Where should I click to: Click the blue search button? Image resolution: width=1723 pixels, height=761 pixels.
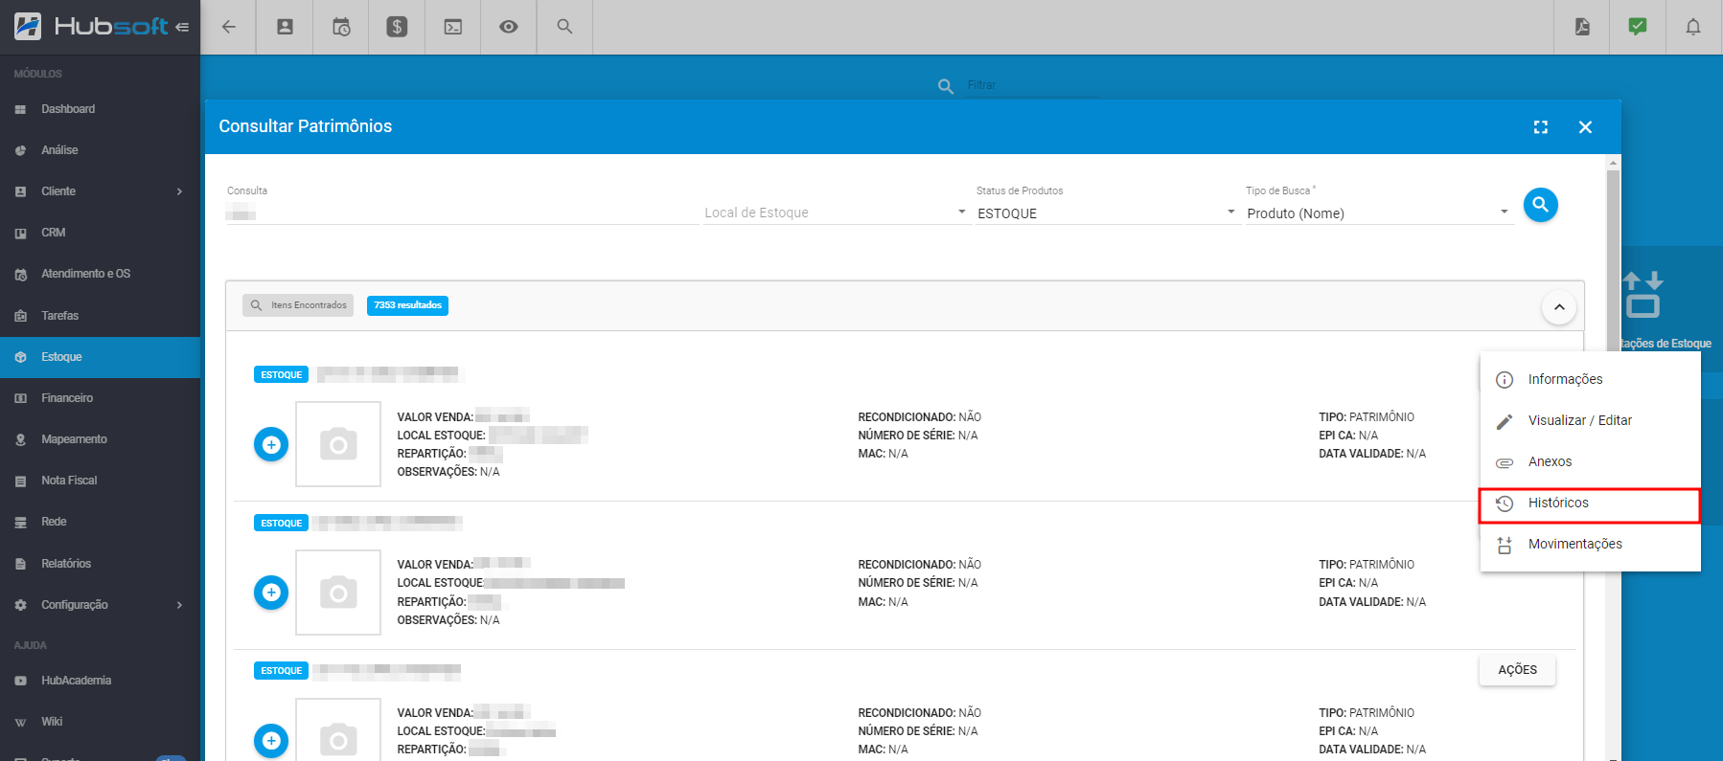1540,204
